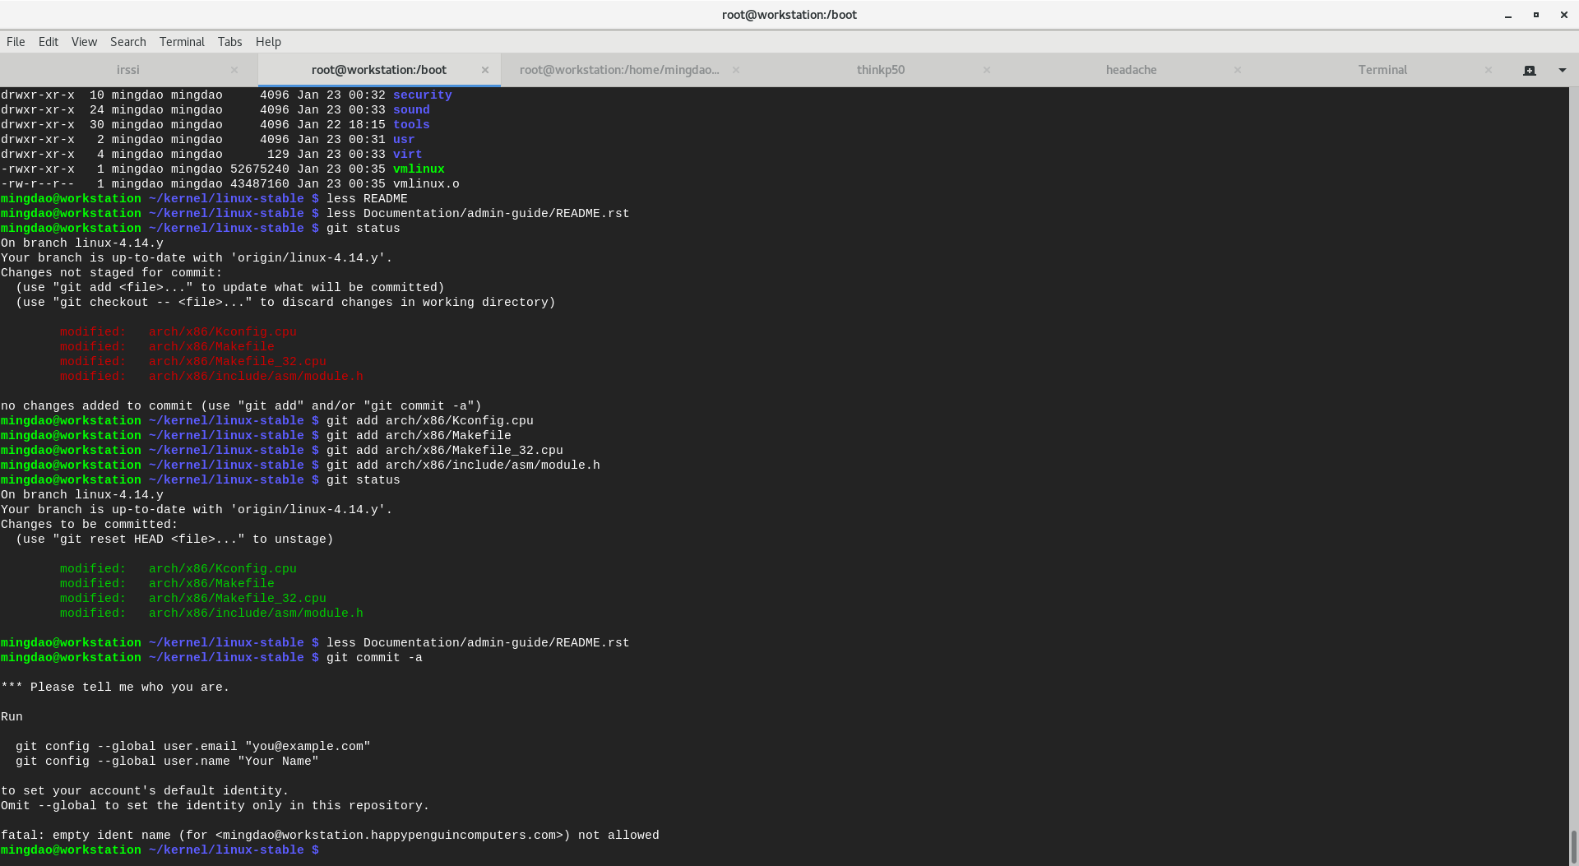Screen dimensions: 1579x866
Task: Open the File menu
Action: 16,42
